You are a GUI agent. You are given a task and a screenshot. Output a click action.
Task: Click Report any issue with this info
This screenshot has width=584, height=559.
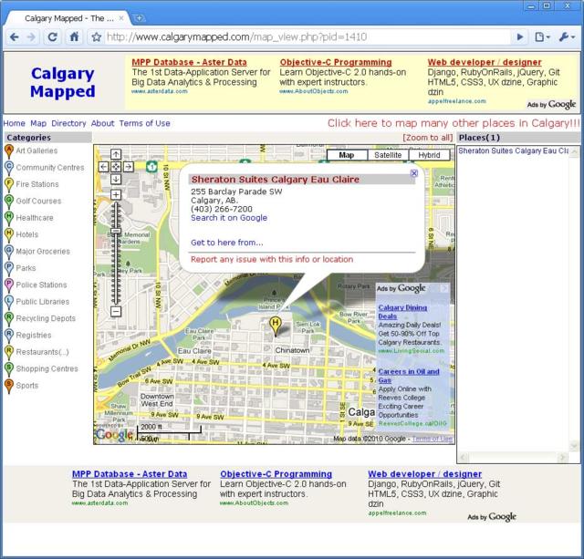tap(272, 259)
